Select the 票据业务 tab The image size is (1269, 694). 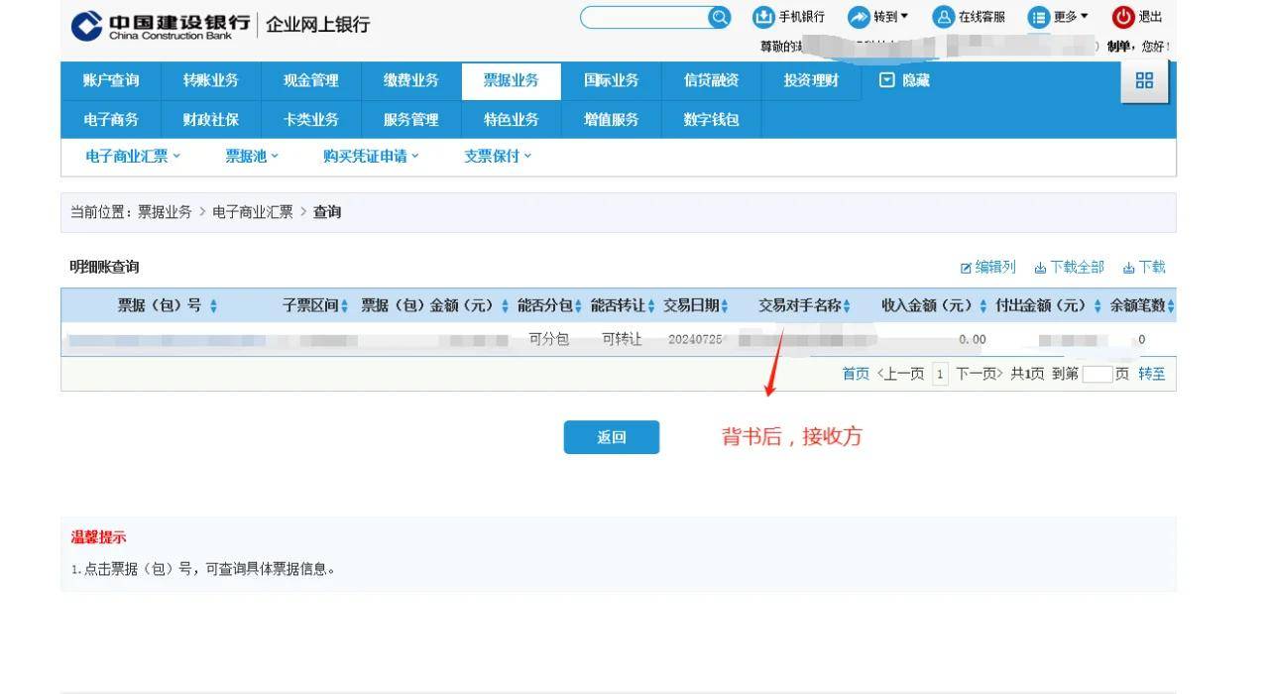pyautogui.click(x=511, y=80)
